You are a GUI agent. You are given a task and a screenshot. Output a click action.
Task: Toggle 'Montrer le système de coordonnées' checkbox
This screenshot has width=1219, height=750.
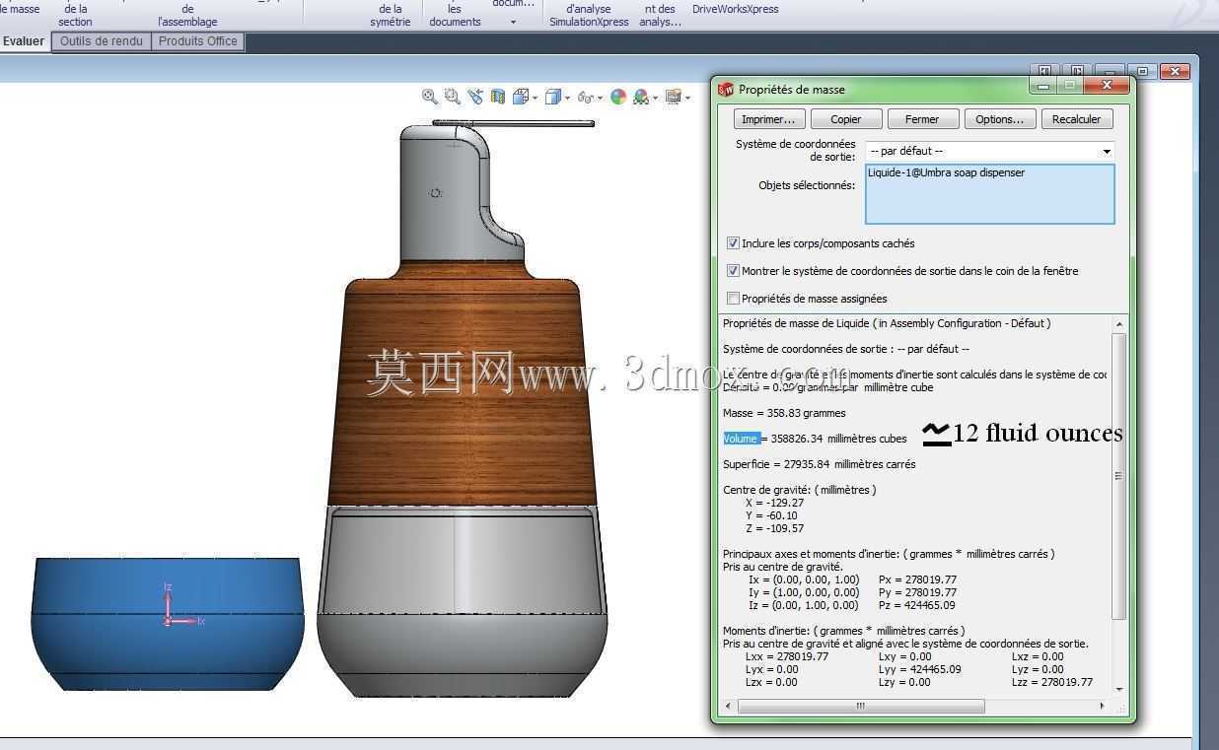pyautogui.click(x=733, y=271)
